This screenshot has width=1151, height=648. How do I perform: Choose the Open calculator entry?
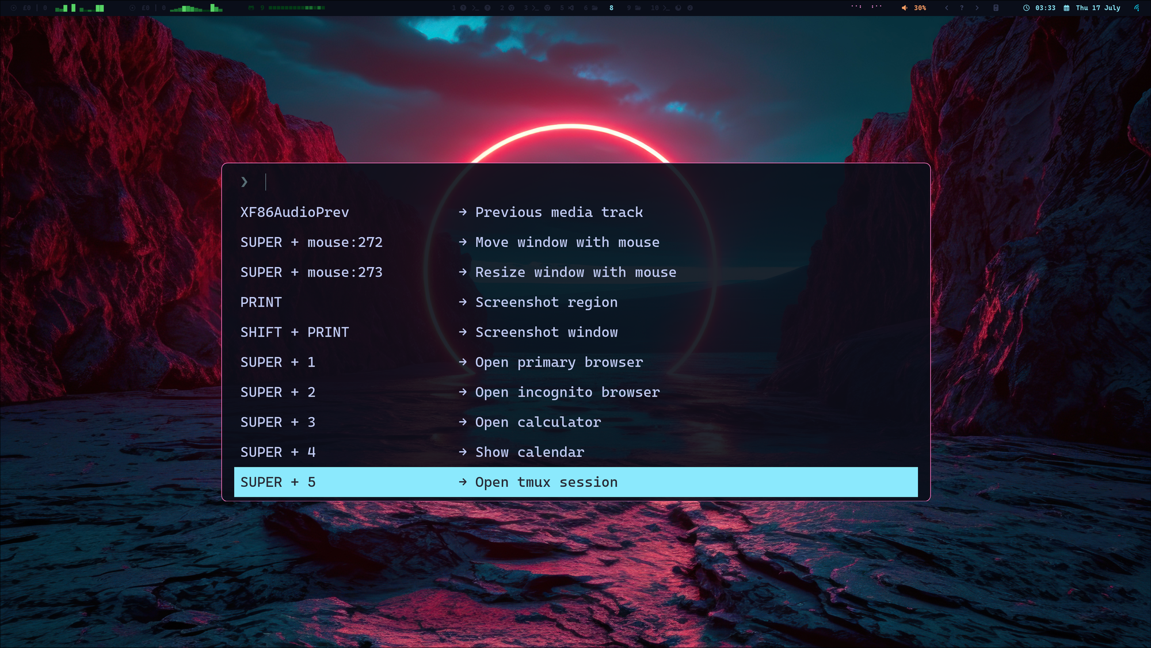tap(575, 422)
